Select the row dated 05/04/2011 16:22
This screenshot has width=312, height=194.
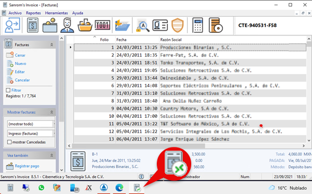190,132
